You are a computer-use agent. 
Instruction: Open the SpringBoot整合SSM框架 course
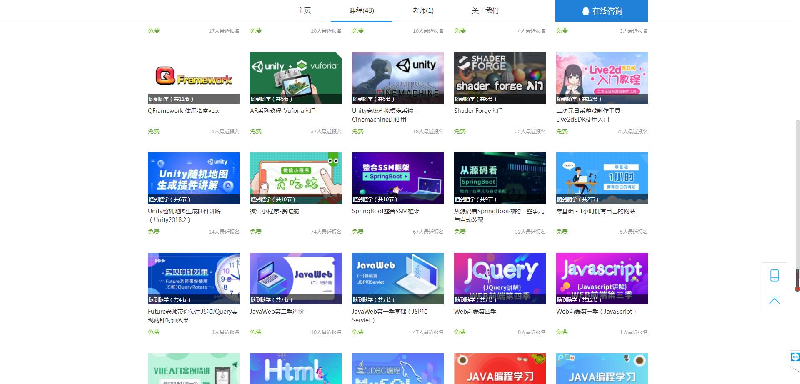tap(397, 178)
